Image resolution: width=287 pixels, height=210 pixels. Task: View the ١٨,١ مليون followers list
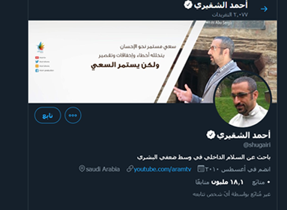(x=220, y=182)
